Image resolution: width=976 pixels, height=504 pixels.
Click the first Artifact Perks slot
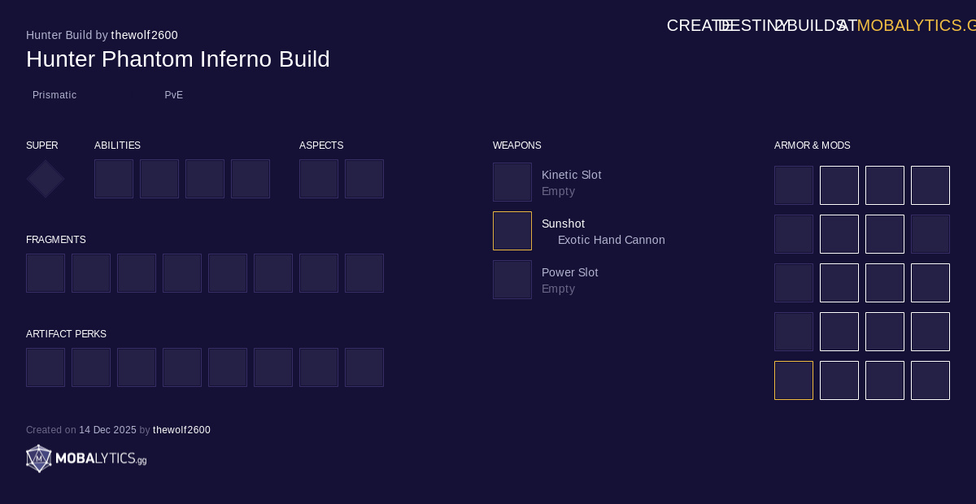(46, 367)
